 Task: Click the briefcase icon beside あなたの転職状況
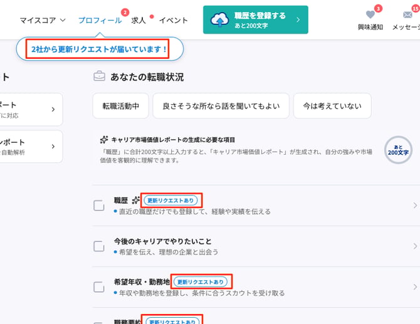(x=99, y=76)
